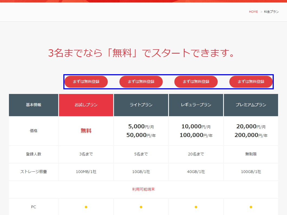The width and height of the screenshot is (287, 215).
Task: Select the プレミアムプラン column header
Action: pyautogui.click(x=251, y=105)
